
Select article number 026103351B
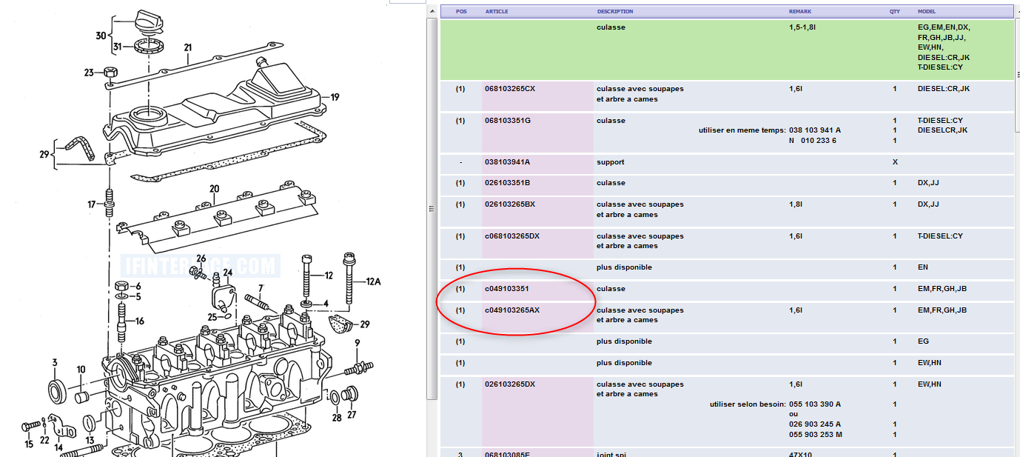click(x=508, y=183)
